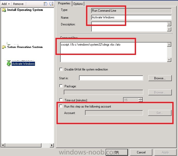Check the Package checkbox
Viewport: 178px width, 156px height.
pos(61,86)
